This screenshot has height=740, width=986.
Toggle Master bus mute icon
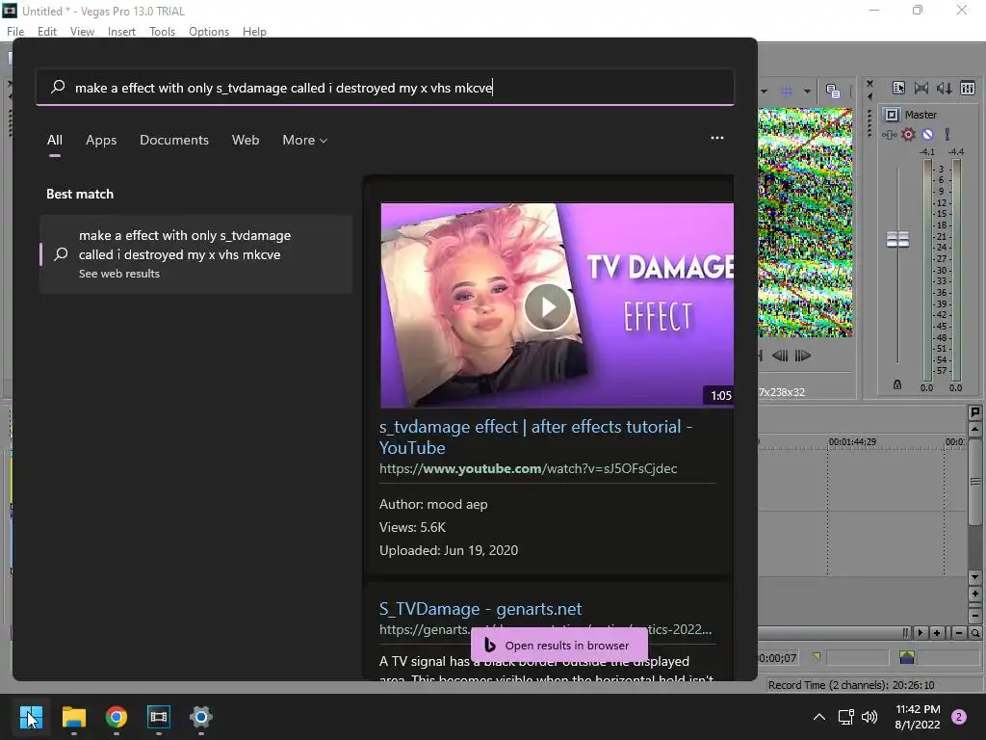[927, 134]
